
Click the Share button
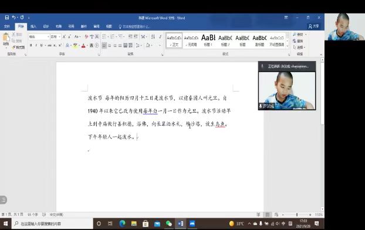[x=313, y=26]
